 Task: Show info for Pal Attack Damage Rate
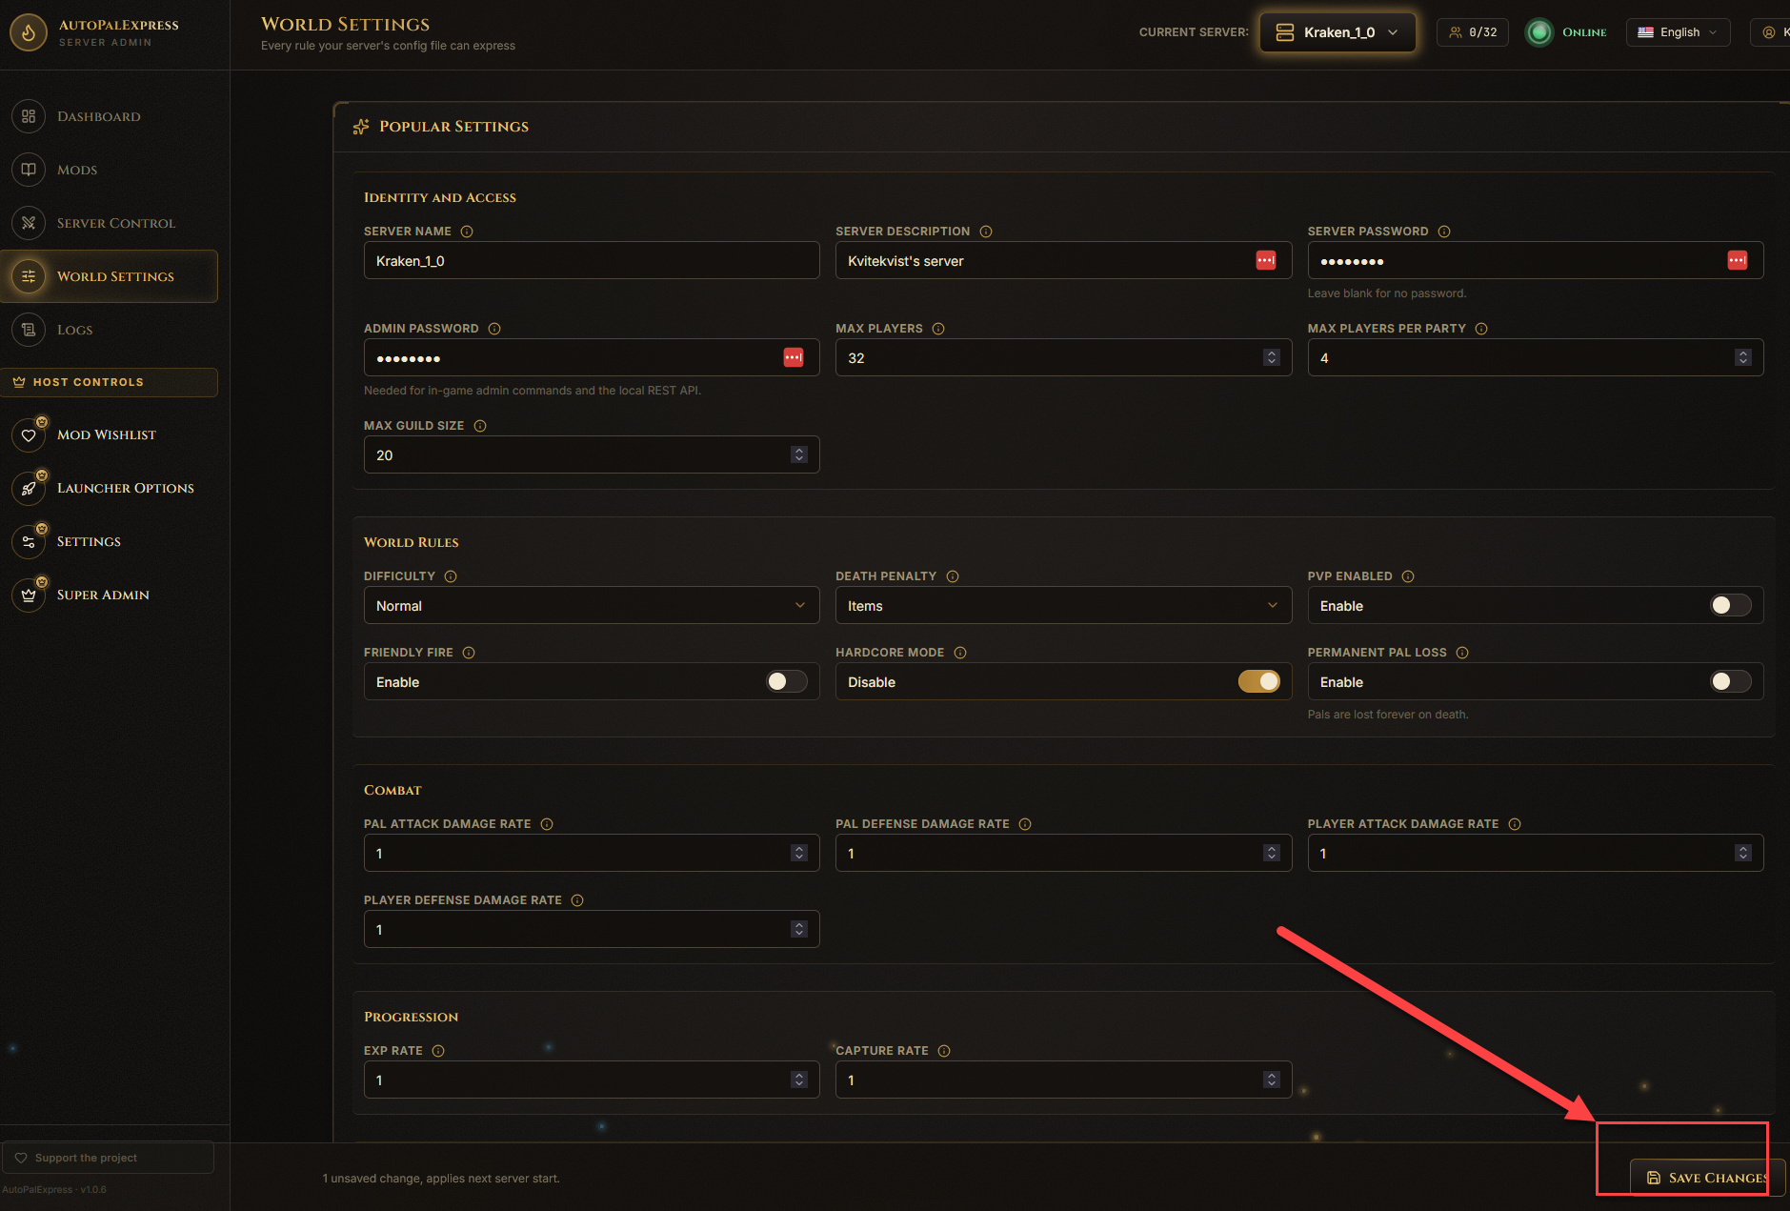(547, 824)
